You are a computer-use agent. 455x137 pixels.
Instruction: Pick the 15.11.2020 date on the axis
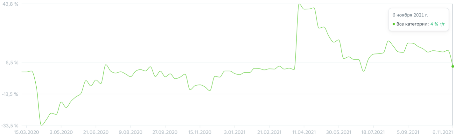(x=199, y=132)
